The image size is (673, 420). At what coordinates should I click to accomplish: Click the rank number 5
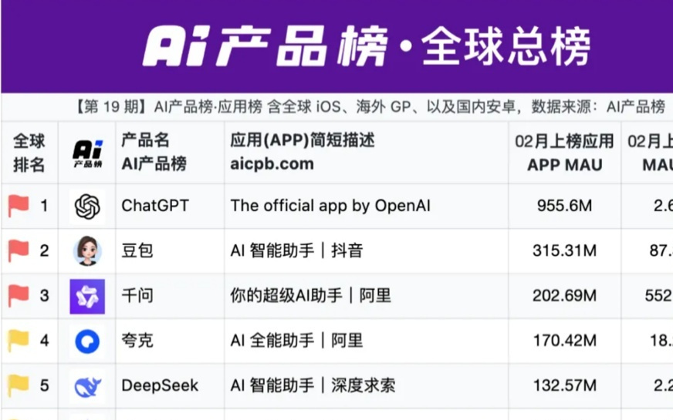(44, 386)
